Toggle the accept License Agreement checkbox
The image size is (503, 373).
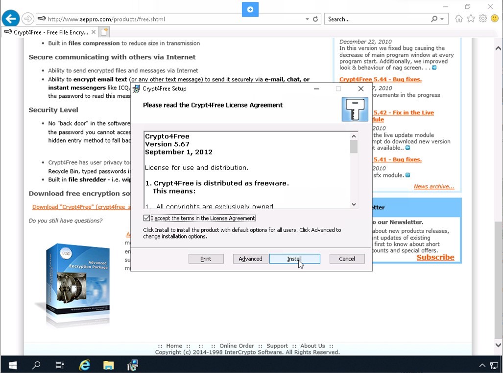click(147, 218)
